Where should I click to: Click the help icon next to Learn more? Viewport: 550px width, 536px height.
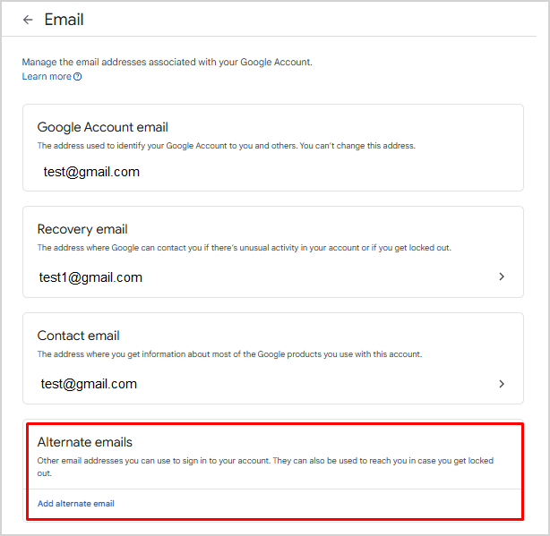pos(78,77)
